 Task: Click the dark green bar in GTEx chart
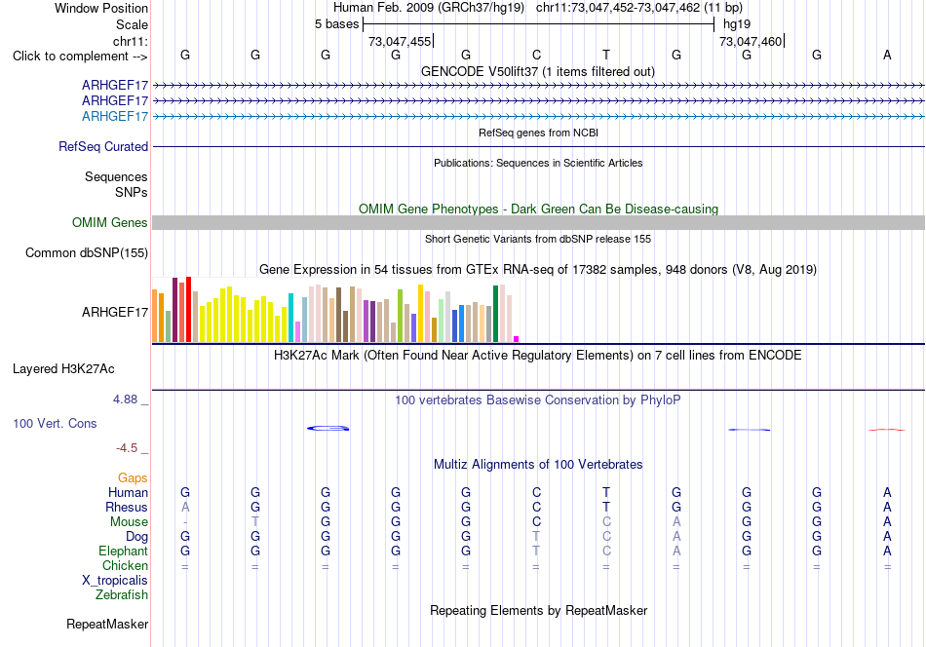(495, 314)
